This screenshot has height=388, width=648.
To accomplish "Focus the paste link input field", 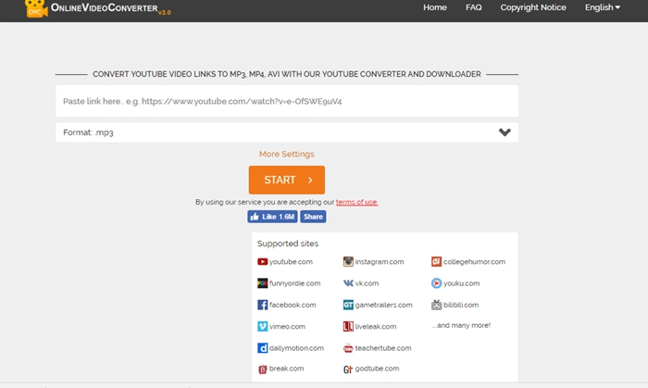I will 287,101.
